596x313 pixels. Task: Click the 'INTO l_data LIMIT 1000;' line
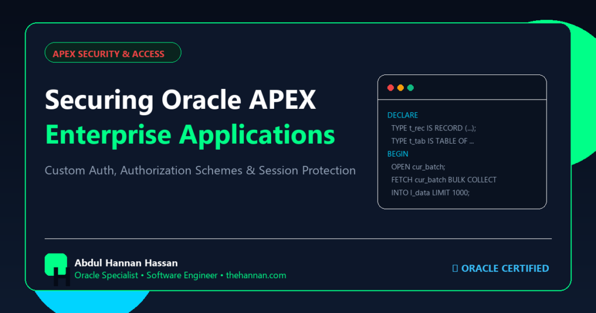pyautogui.click(x=430, y=193)
